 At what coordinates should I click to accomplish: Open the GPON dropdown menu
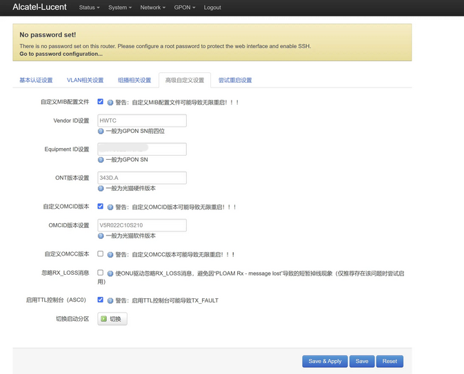coord(185,8)
